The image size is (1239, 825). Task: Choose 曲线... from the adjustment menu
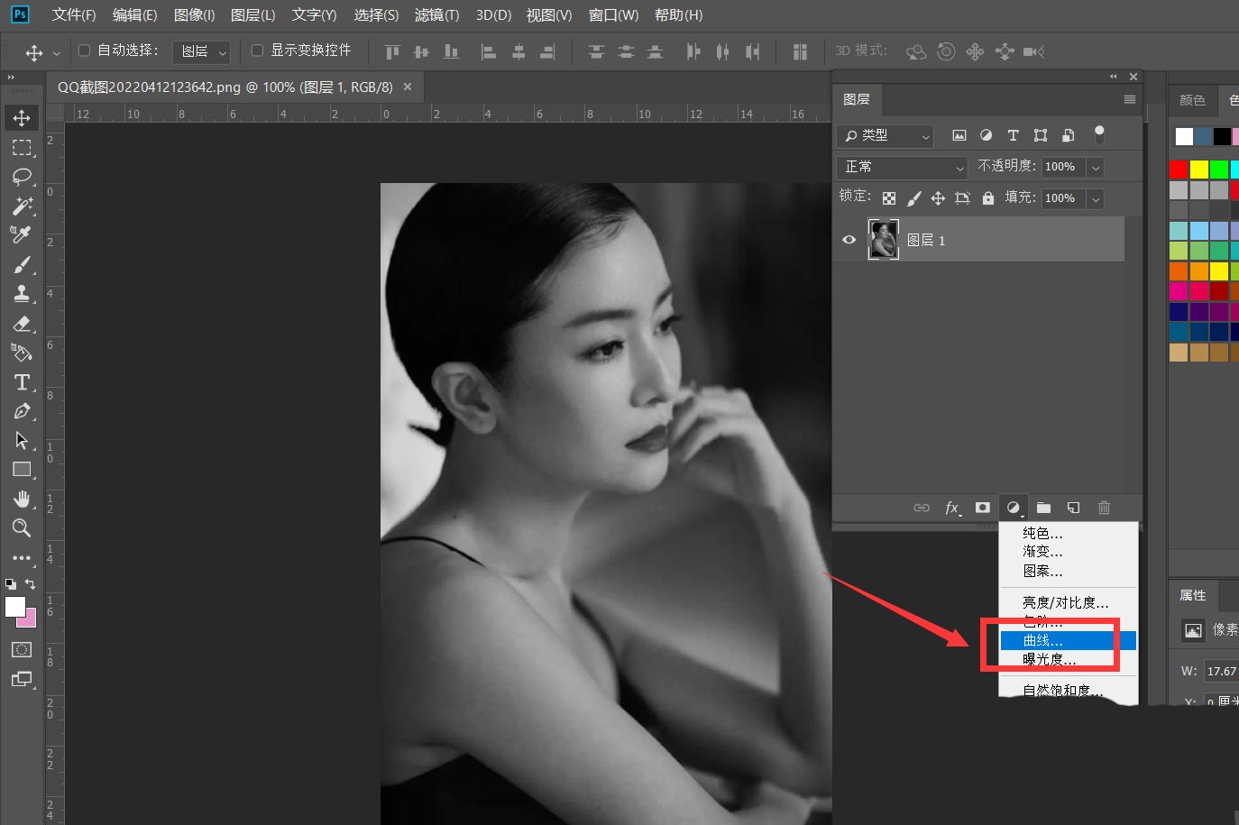click(1069, 641)
